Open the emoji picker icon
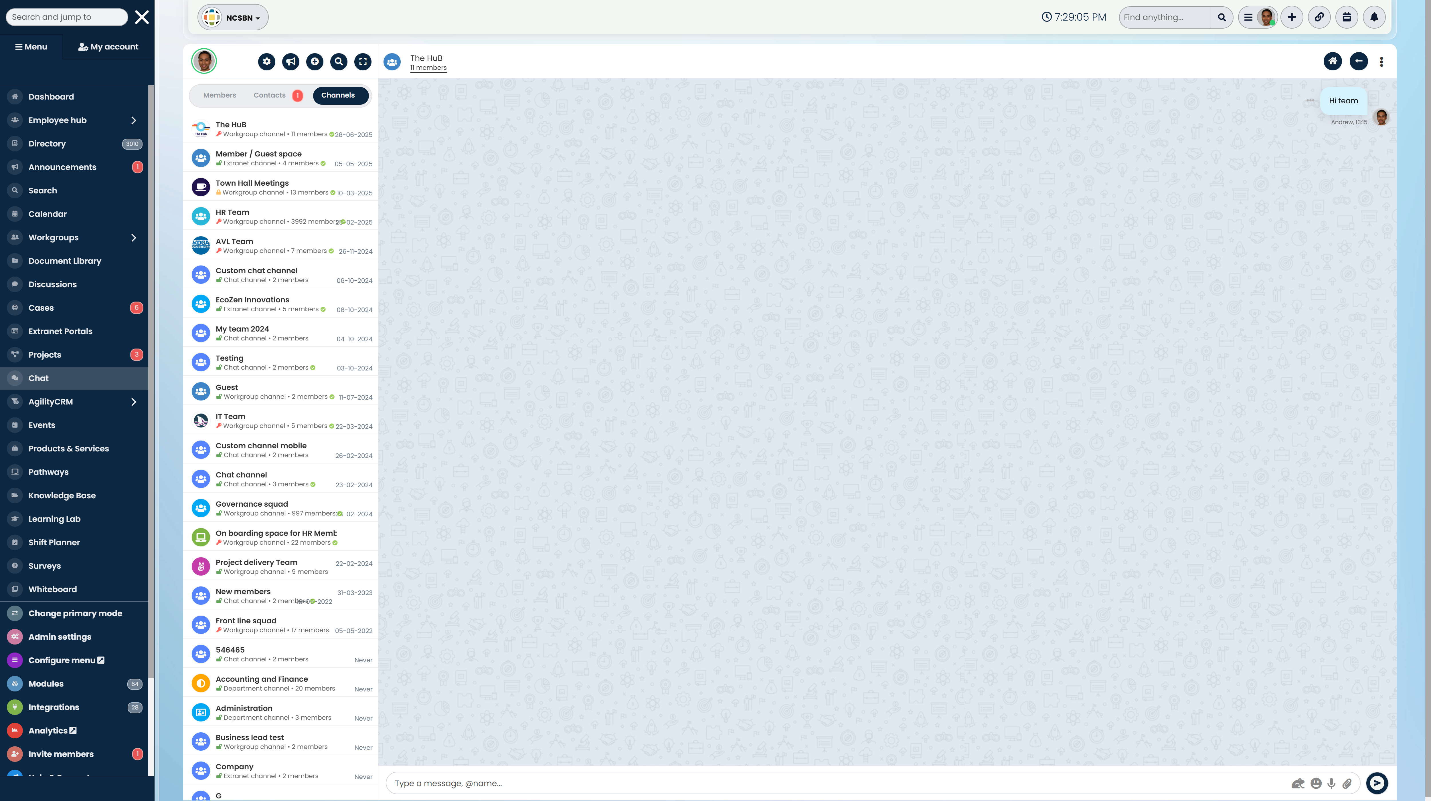Screen dimensions: 1431x801 pos(1316,783)
